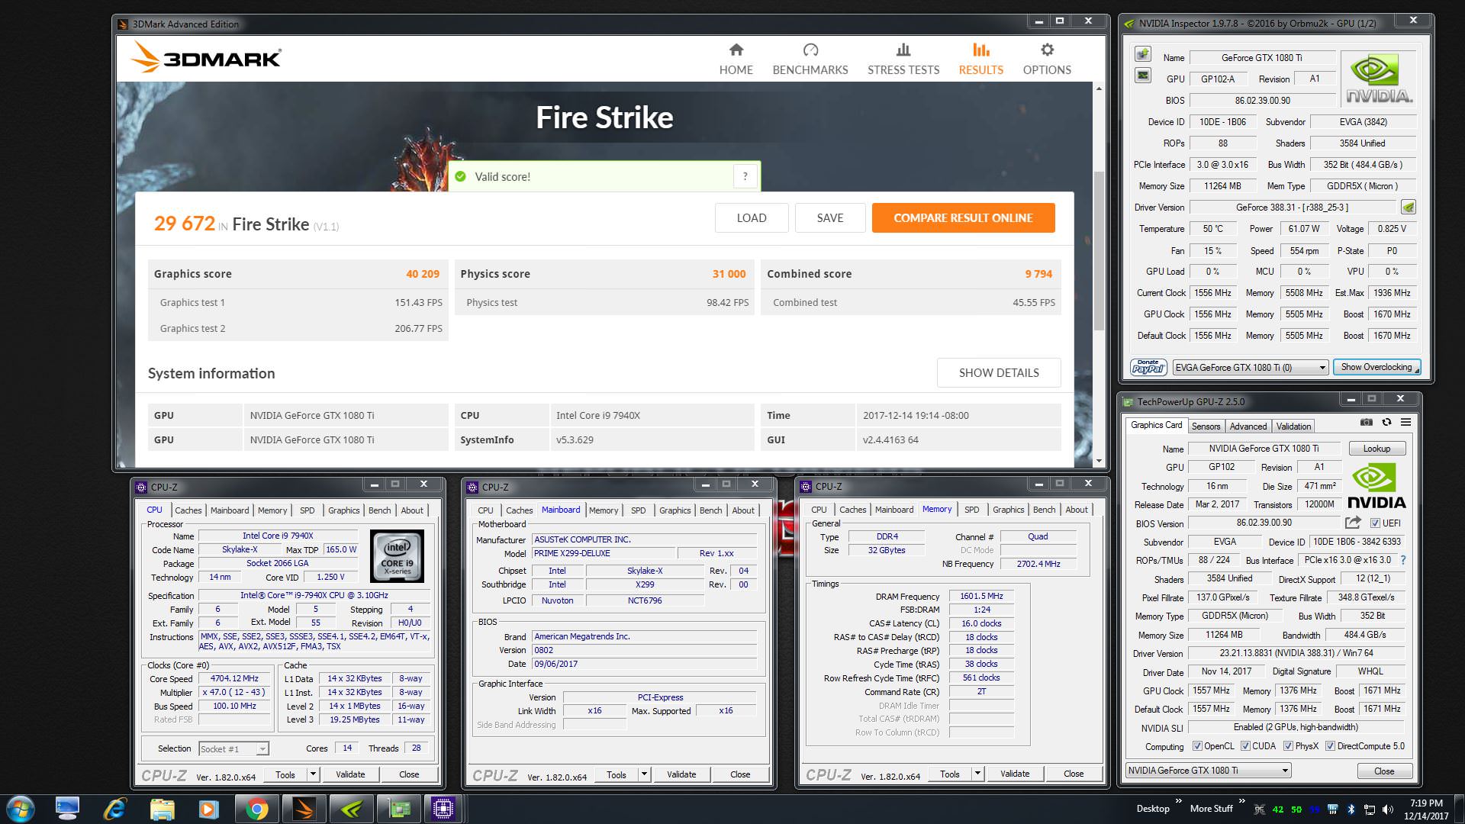Open Tools dropdown arrow in the CPU tab CPU-Z window
Image resolution: width=1465 pixels, height=824 pixels.
(313, 774)
